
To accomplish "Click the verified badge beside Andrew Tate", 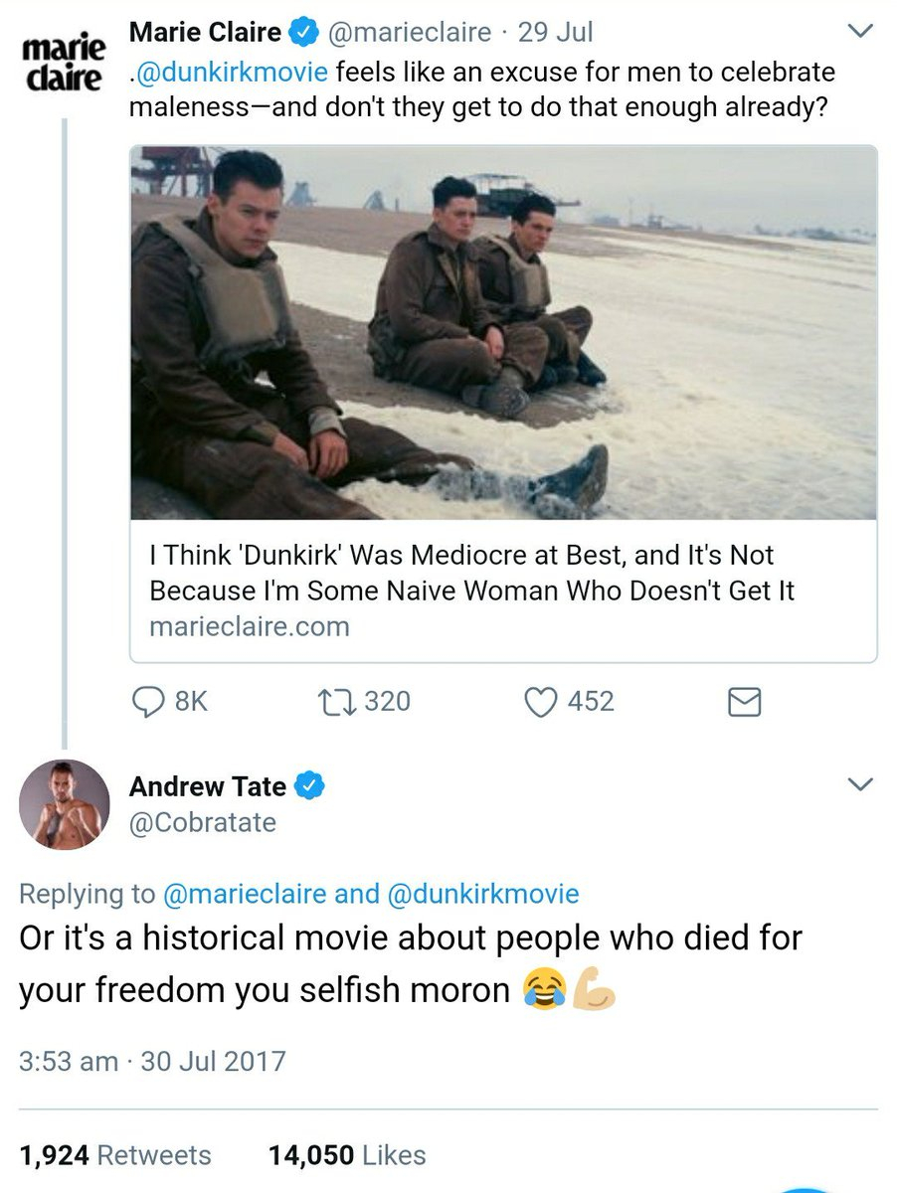I will point(311,786).
